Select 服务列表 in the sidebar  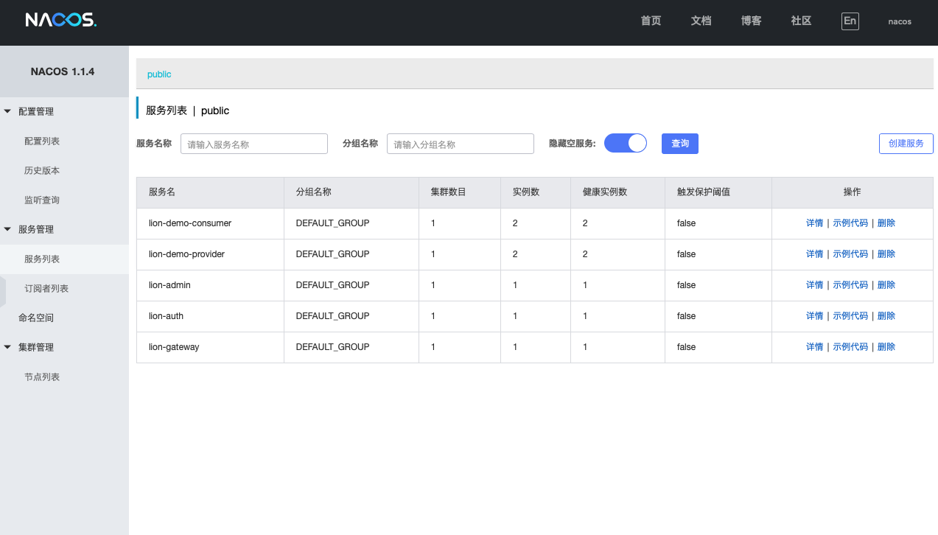point(64,259)
